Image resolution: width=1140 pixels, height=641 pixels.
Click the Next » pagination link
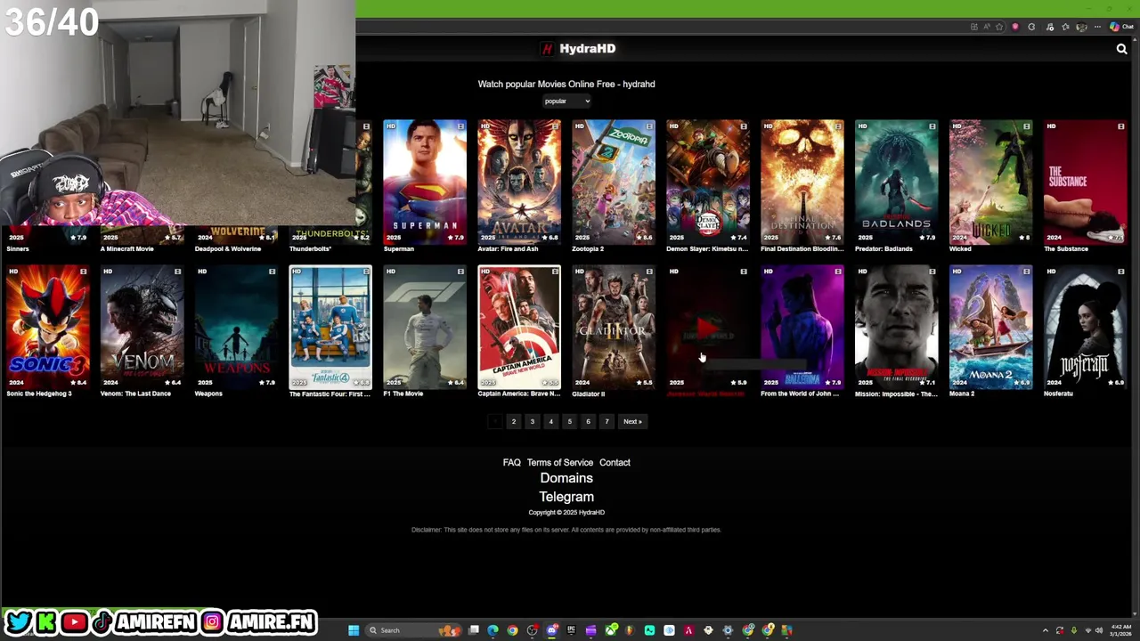point(632,421)
